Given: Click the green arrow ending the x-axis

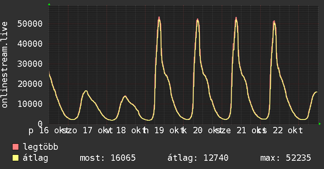Looking at the screenshot, I should 320,124.
